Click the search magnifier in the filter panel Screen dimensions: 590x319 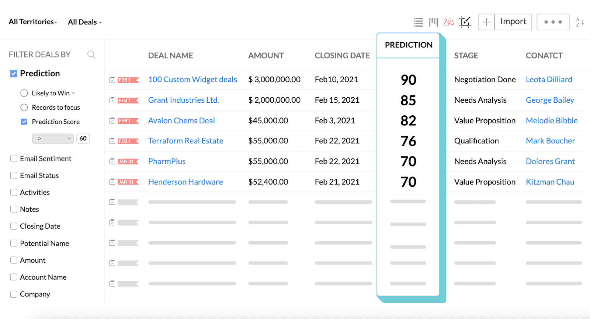(x=91, y=54)
